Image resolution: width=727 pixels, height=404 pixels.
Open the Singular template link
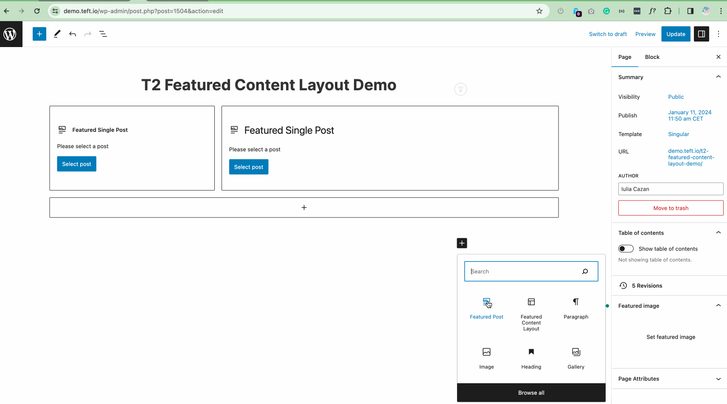[x=678, y=134]
